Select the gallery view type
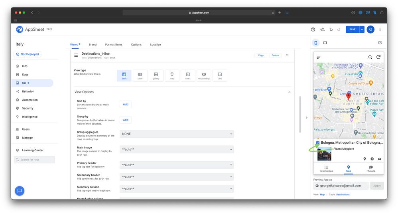Viewport: 398px width, 214px height. [156, 75]
